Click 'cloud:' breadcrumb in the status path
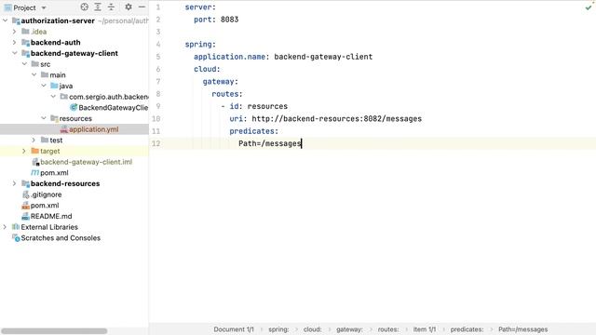This screenshot has height=335, width=596. (x=313, y=329)
